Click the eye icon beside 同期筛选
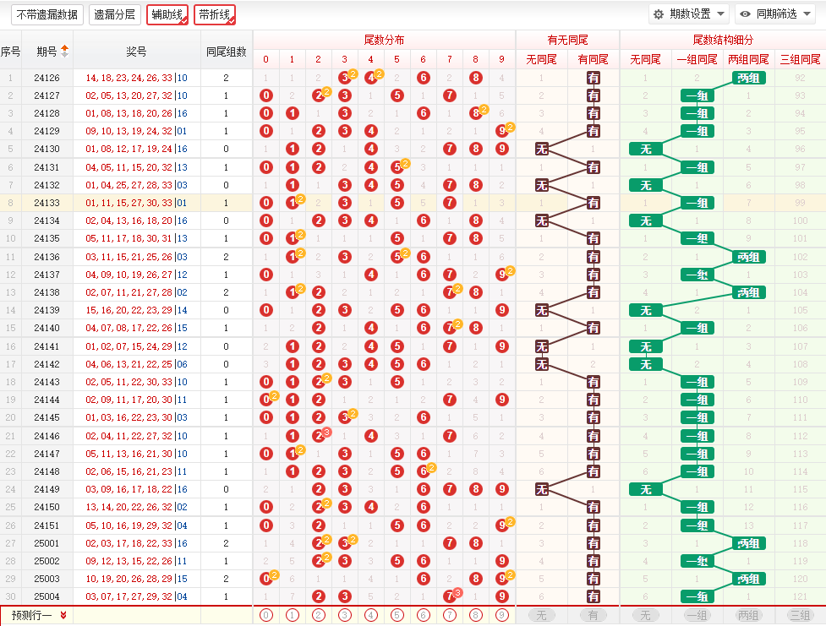Viewport: 826px width, 626px height. 745,14
